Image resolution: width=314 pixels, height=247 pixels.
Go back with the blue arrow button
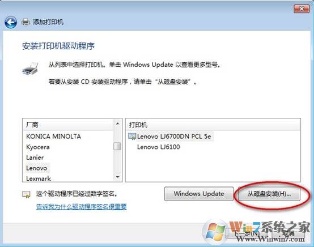click(11, 22)
